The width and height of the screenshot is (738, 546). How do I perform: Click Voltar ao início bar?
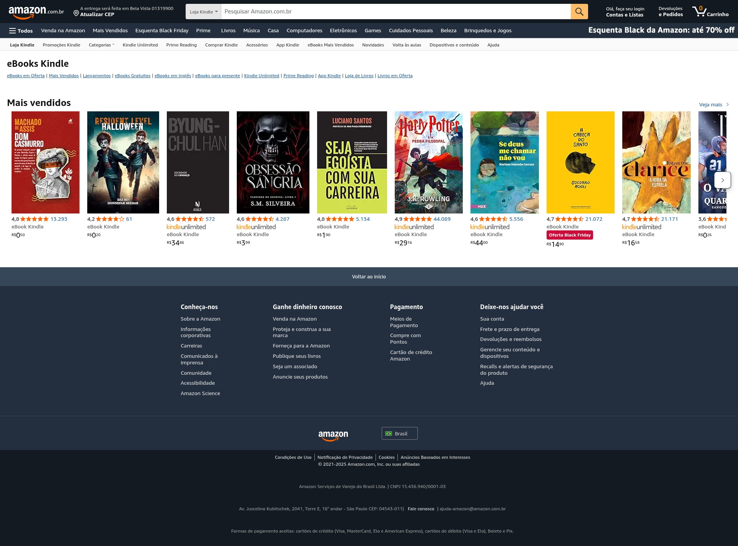tap(369, 276)
